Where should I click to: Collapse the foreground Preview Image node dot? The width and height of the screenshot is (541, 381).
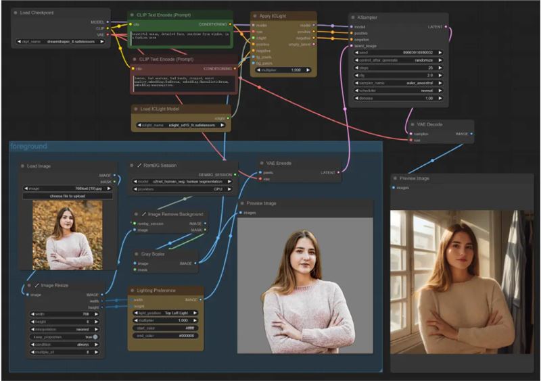pos(242,203)
